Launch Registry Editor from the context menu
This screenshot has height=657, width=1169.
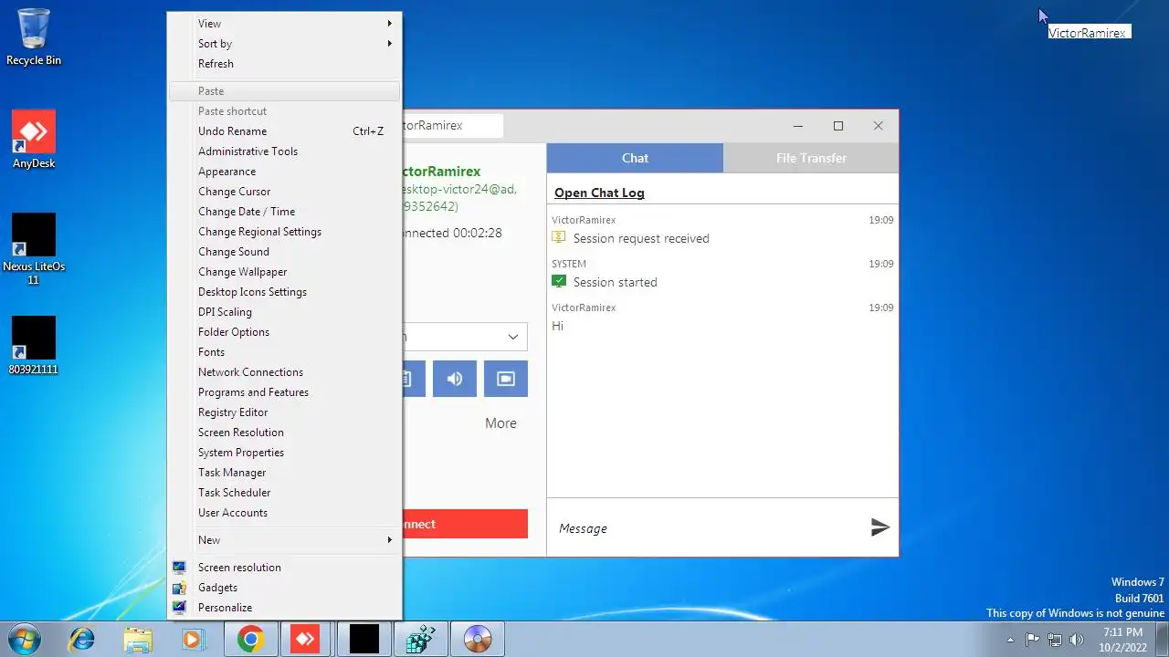pyautogui.click(x=285, y=412)
